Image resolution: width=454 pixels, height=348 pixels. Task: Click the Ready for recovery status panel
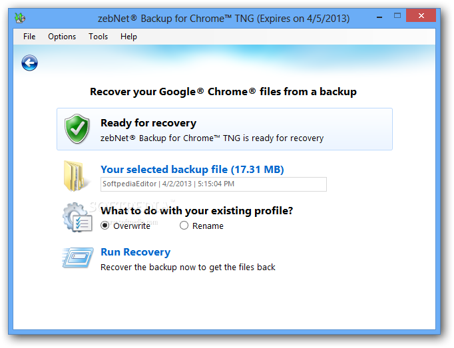pyautogui.click(x=224, y=129)
